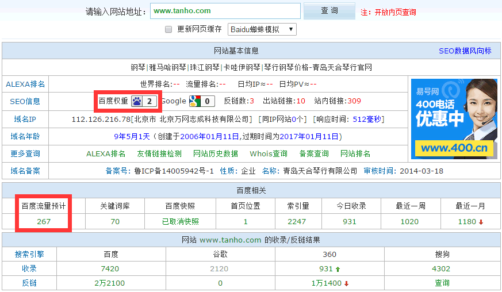Click the 今日收录 value 931
Image resolution: width=502 pixels, height=292 pixels.
click(x=349, y=221)
